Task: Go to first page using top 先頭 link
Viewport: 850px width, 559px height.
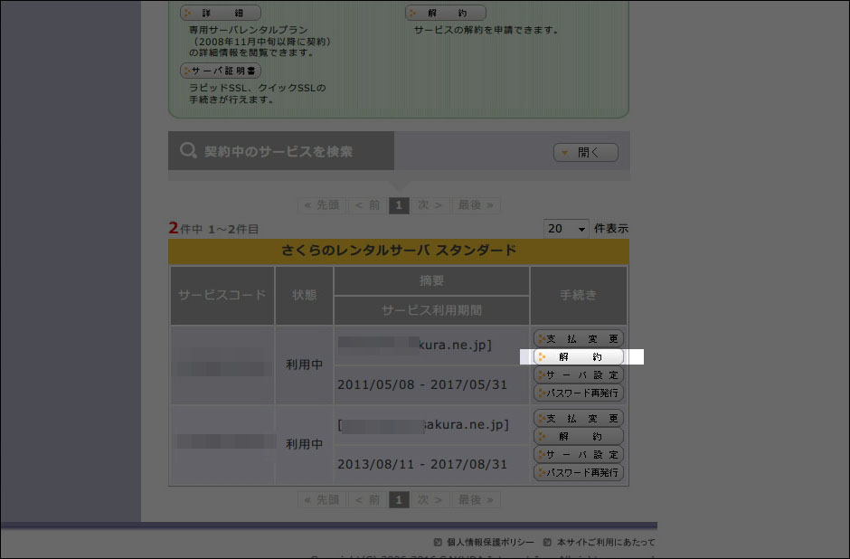Action: (322, 205)
